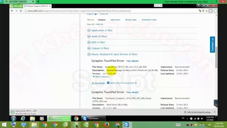Click the green leaf icon in address bar
The height and width of the screenshot is (128, 227).
pos(203,11)
